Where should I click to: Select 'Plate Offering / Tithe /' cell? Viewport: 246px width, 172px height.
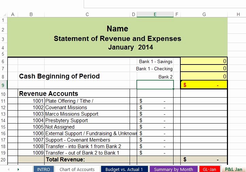pyautogui.click(x=87, y=101)
